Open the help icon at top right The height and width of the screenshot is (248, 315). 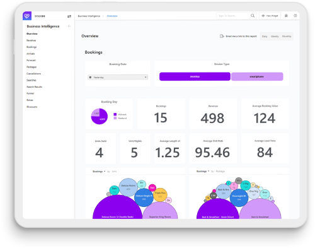click(295, 16)
